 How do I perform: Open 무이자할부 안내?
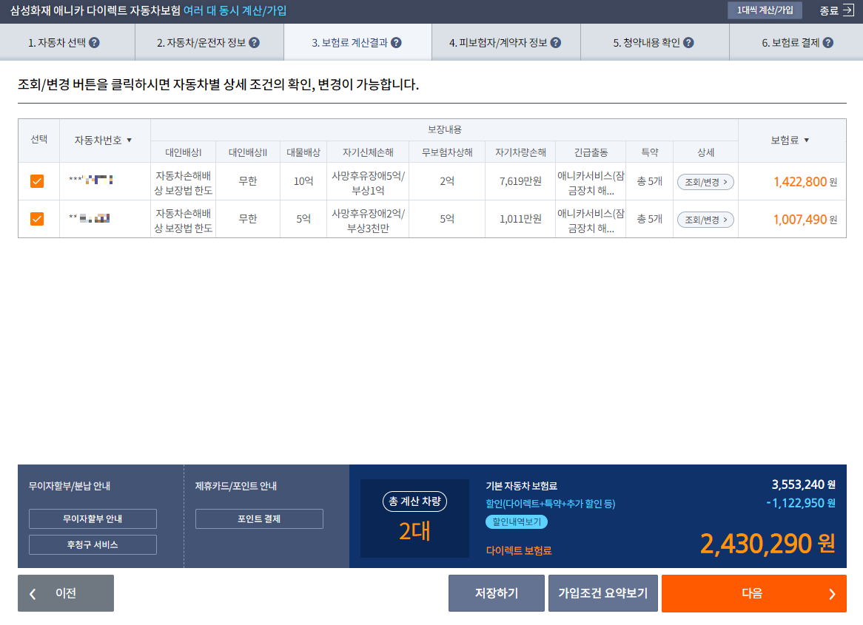(93, 518)
